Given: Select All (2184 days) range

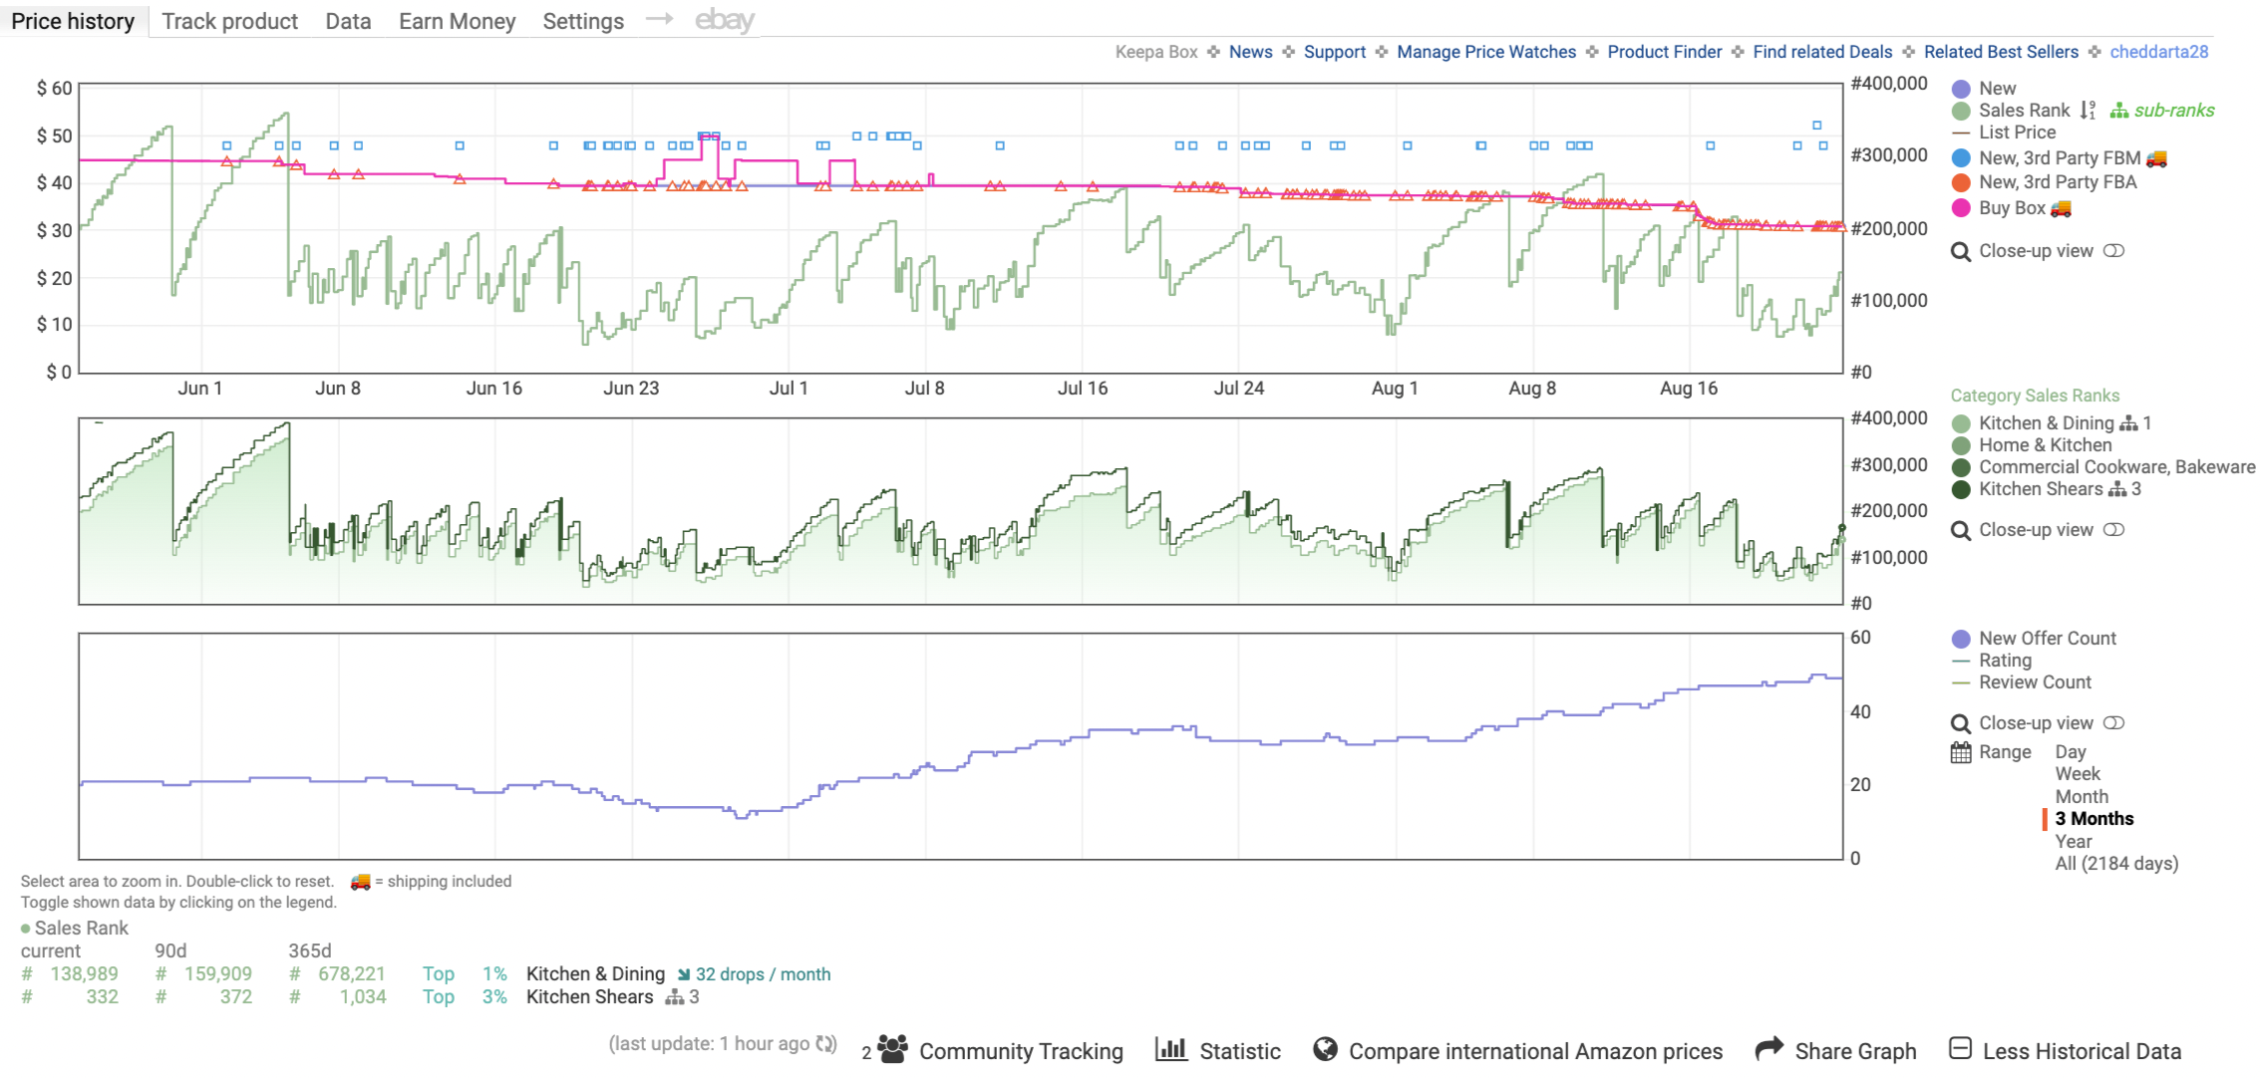Looking at the screenshot, I should pyautogui.click(x=2115, y=864).
